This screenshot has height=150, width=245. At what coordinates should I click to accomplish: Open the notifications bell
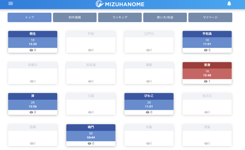click(229, 4)
